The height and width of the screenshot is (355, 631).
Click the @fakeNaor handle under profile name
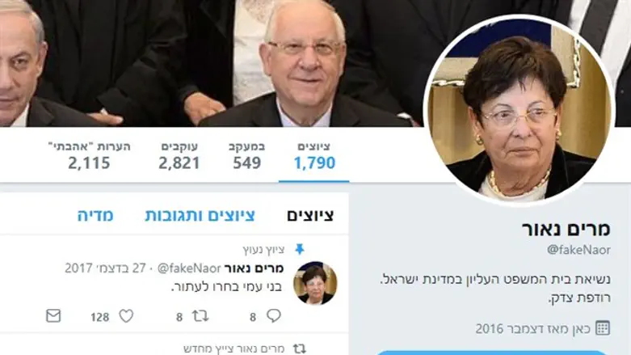pyautogui.click(x=578, y=250)
